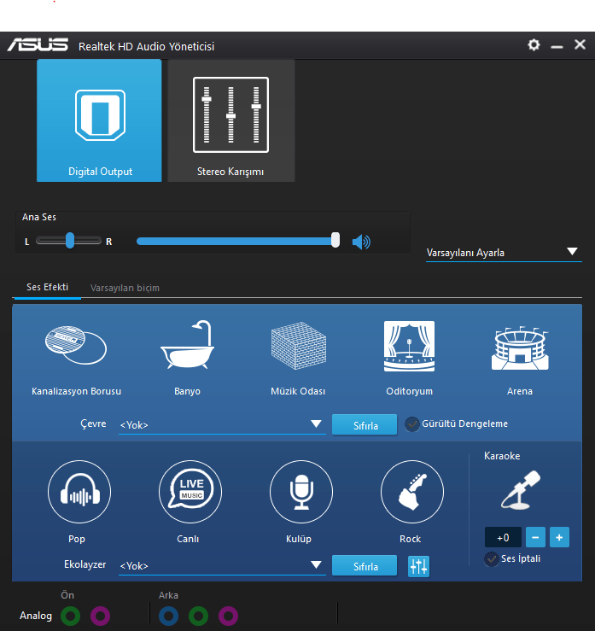The image size is (595, 631).
Task: Close the Realtek HD Audio window
Action: tap(580, 44)
